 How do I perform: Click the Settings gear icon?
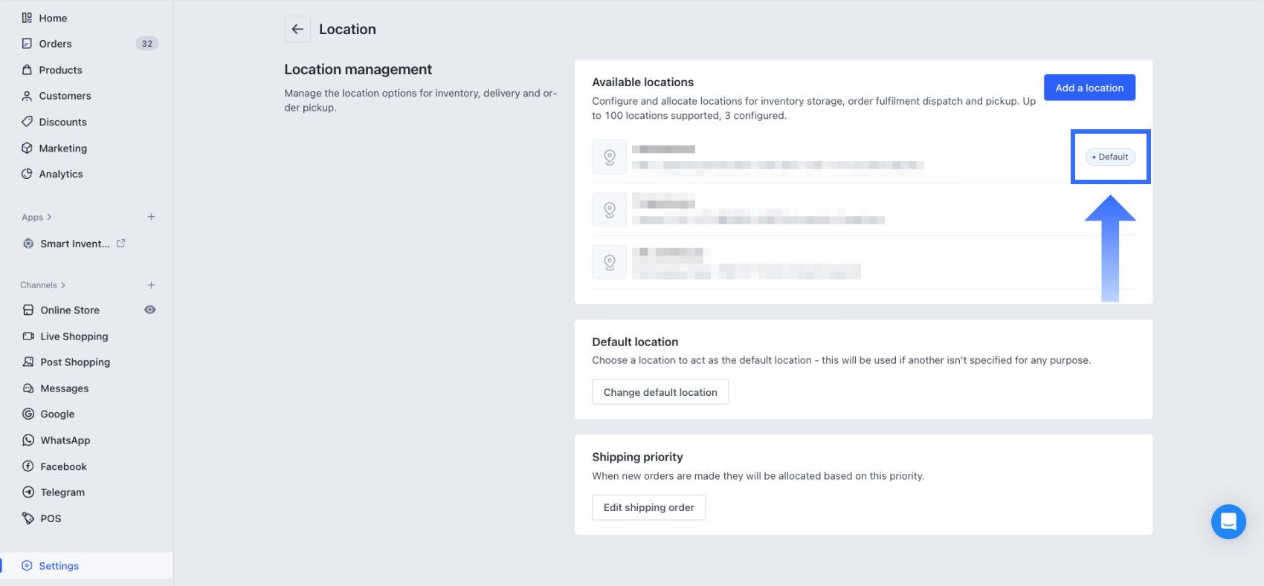pyautogui.click(x=28, y=565)
